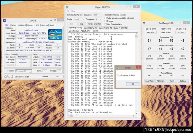Click the Allocated memory =268435496 line
The width and height of the screenshot is (193, 133).
(x=90, y=42)
